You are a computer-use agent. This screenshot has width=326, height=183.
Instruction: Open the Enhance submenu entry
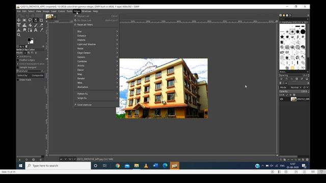click(97, 36)
